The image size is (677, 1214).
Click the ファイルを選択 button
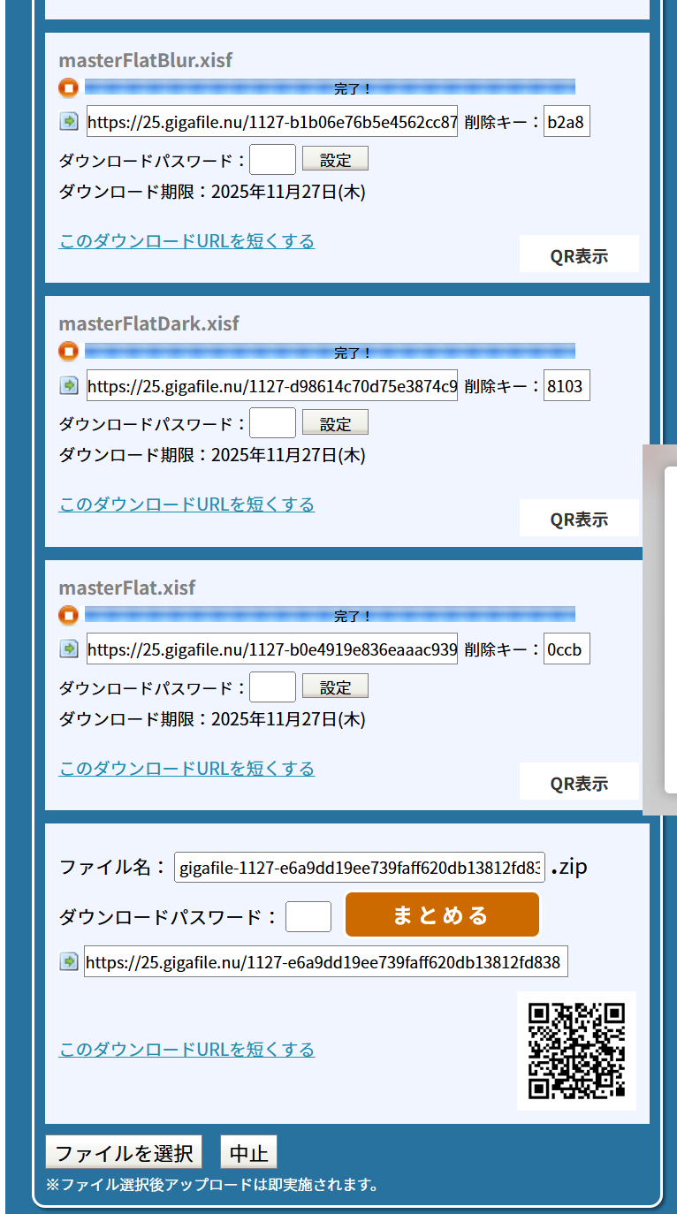pyautogui.click(x=124, y=1153)
